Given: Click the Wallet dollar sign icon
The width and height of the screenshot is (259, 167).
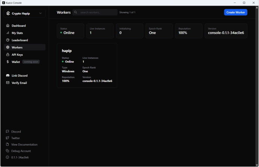Looking at the screenshot, I should 7,62.
